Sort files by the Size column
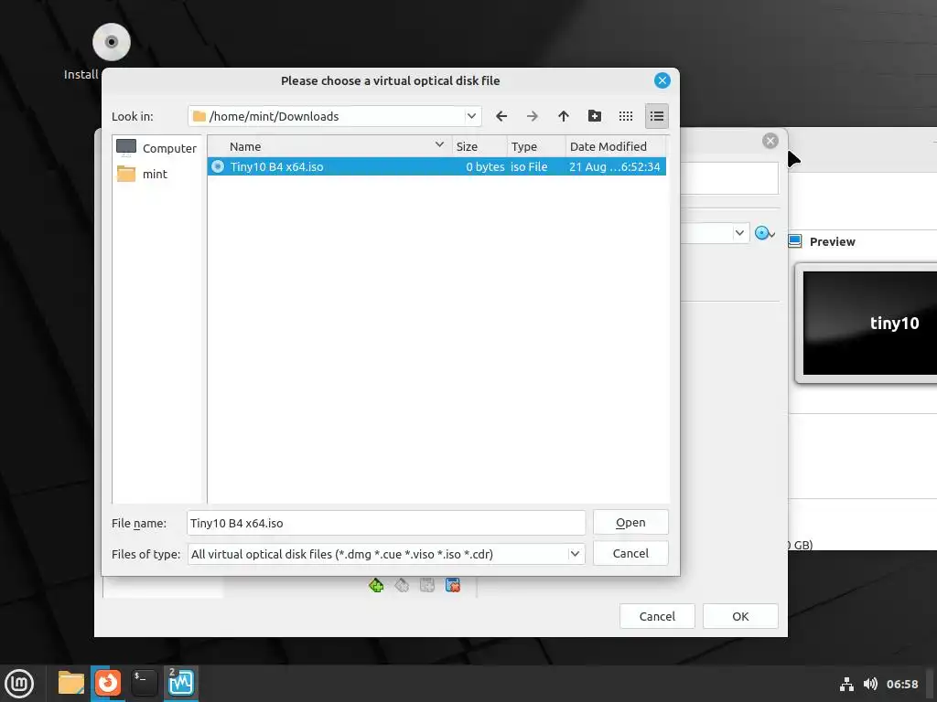 (x=479, y=146)
